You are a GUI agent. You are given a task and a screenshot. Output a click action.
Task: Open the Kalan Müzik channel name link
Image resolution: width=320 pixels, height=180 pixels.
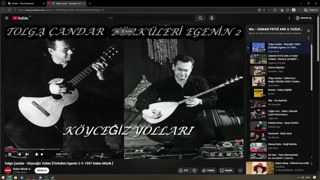coord(20,169)
